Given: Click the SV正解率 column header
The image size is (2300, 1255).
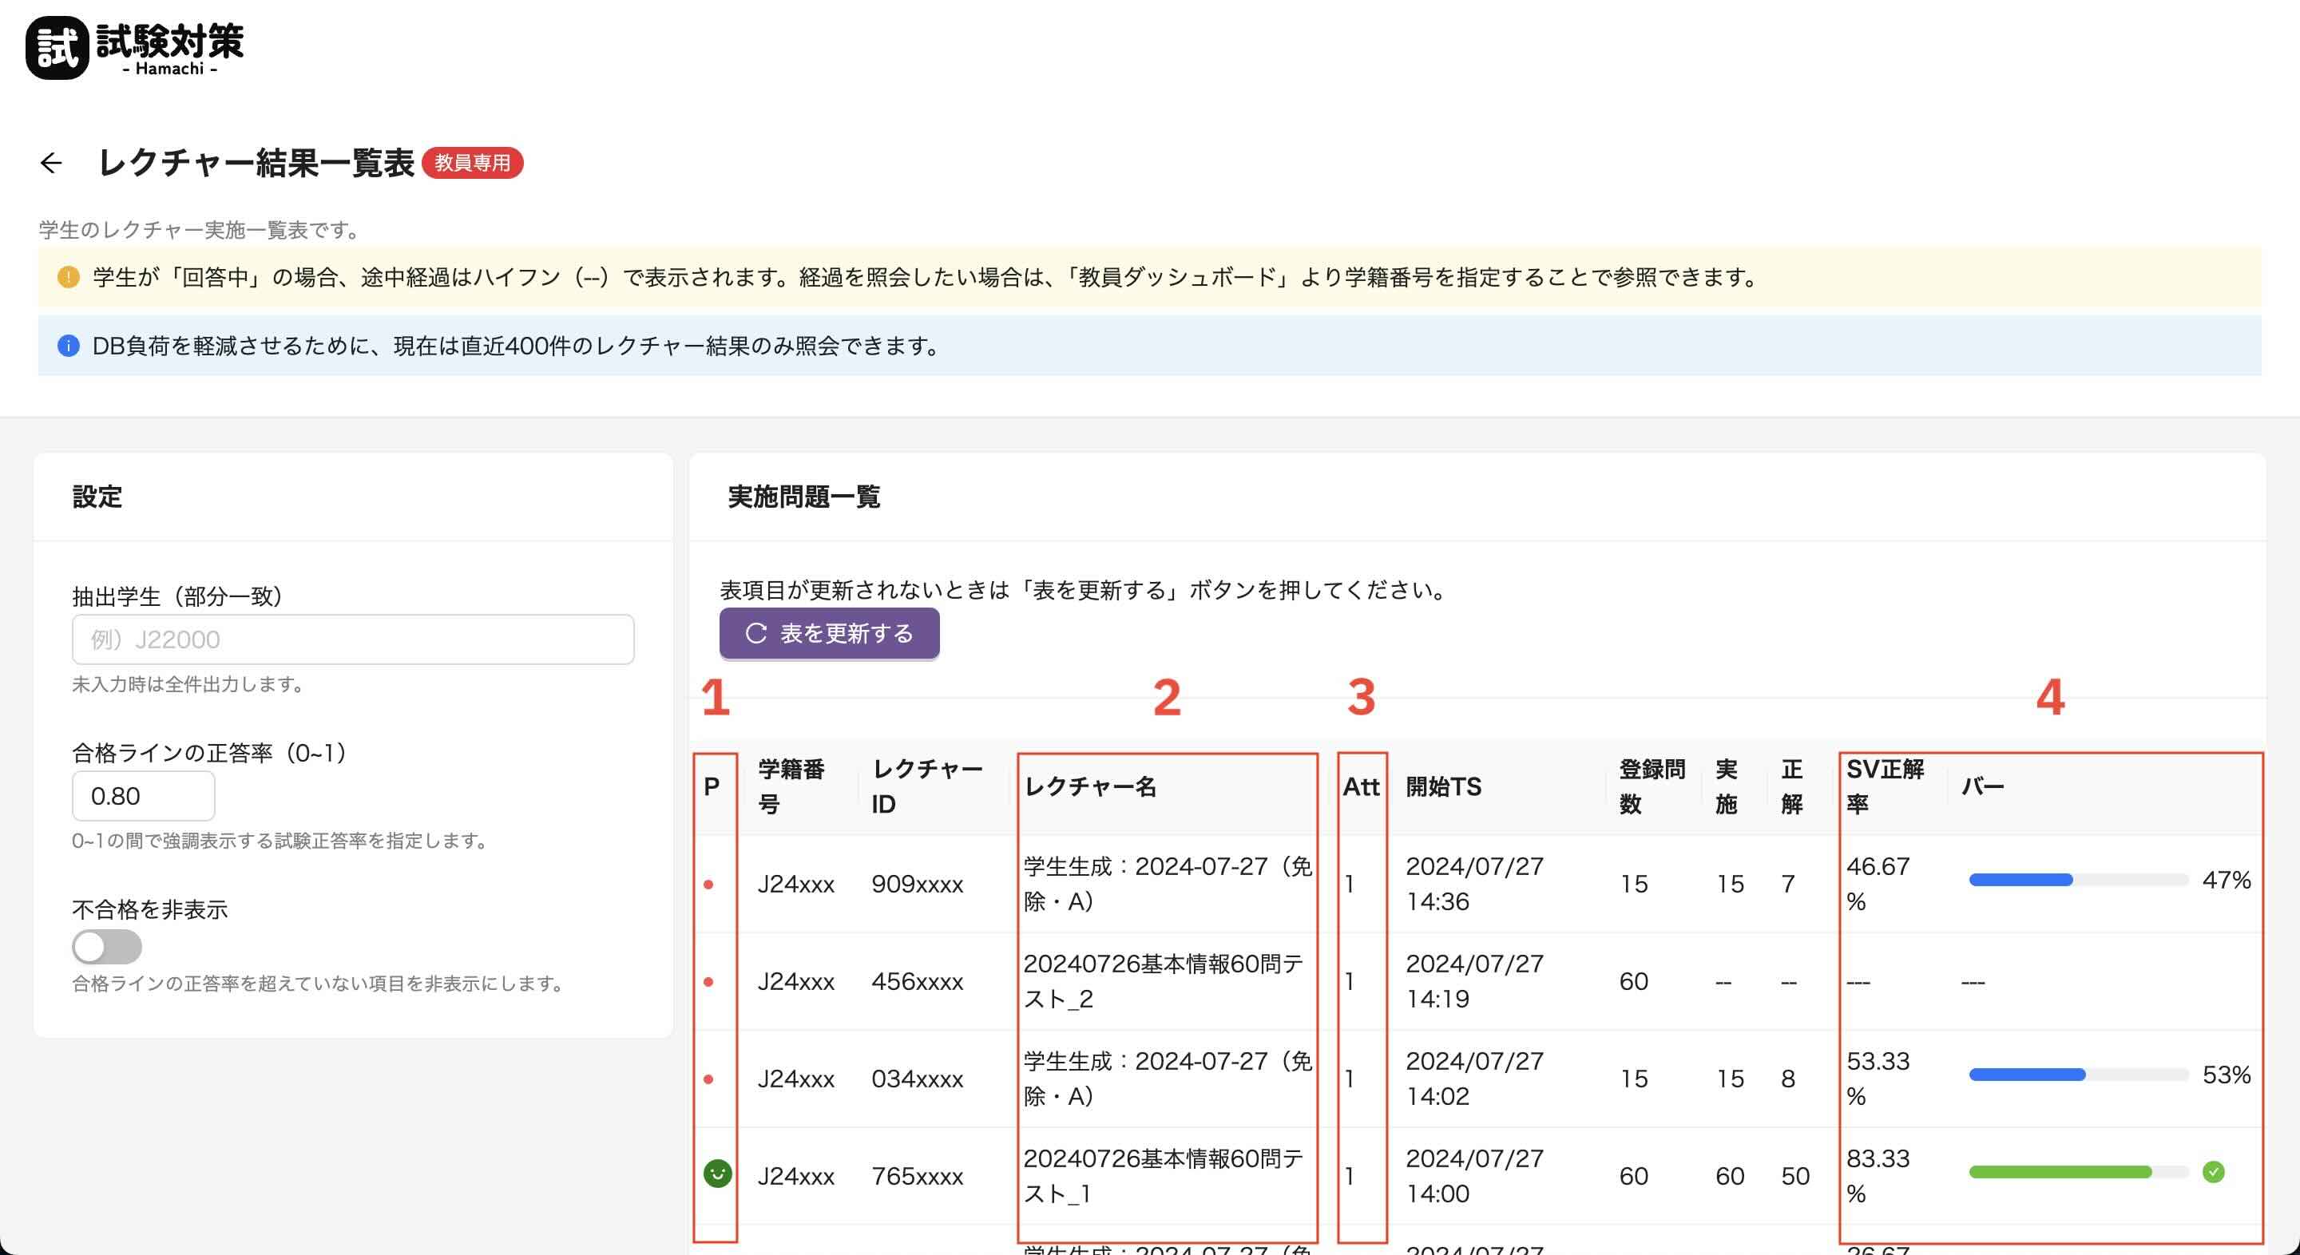Looking at the screenshot, I should coord(1884,786).
